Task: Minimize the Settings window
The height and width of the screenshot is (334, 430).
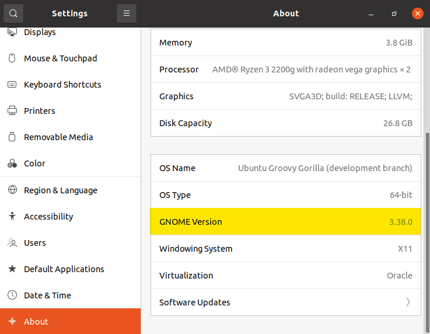Action: [371, 13]
